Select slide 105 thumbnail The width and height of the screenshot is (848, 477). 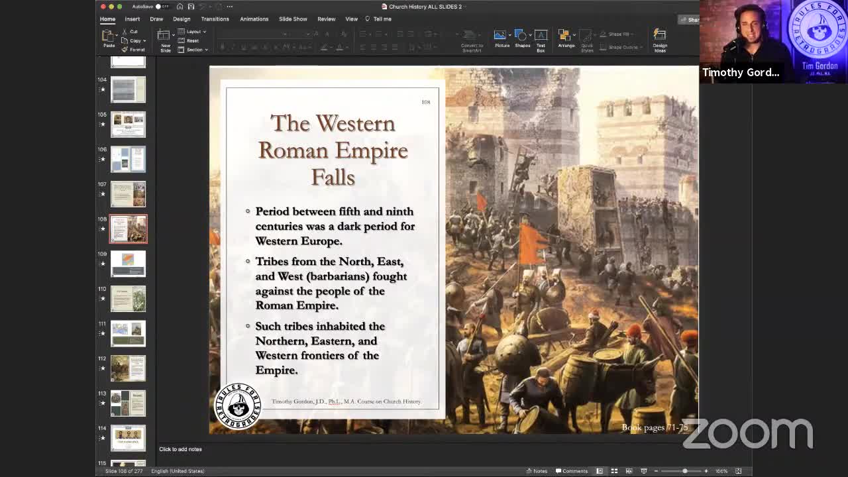pos(128,125)
